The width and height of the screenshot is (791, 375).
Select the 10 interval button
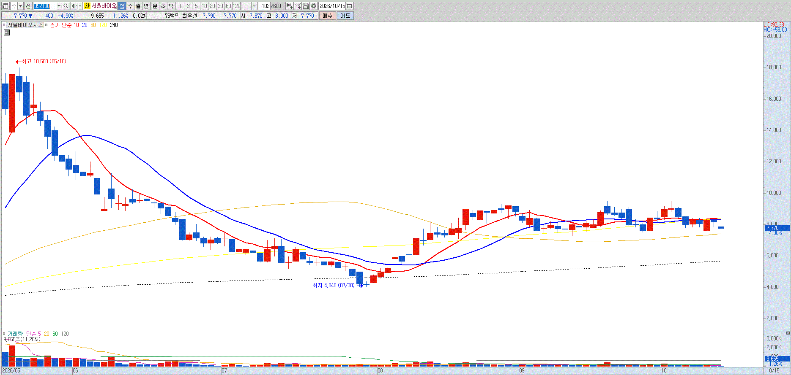click(204, 6)
